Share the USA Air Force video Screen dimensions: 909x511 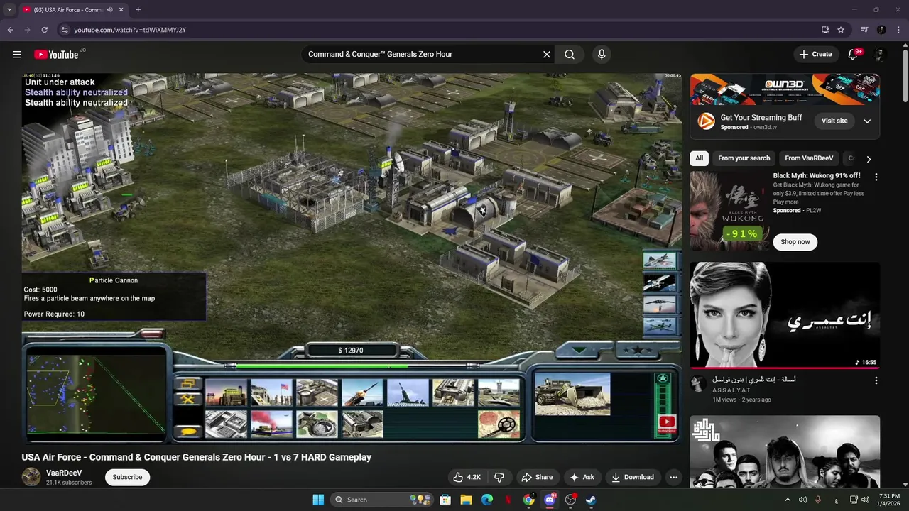tap(537, 477)
